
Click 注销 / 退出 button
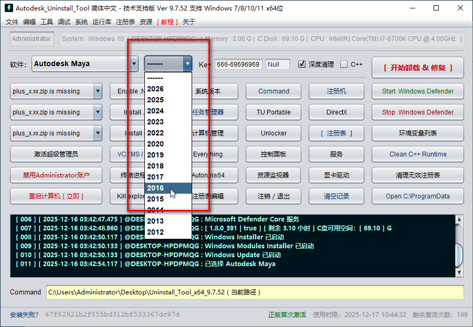[x=274, y=196]
